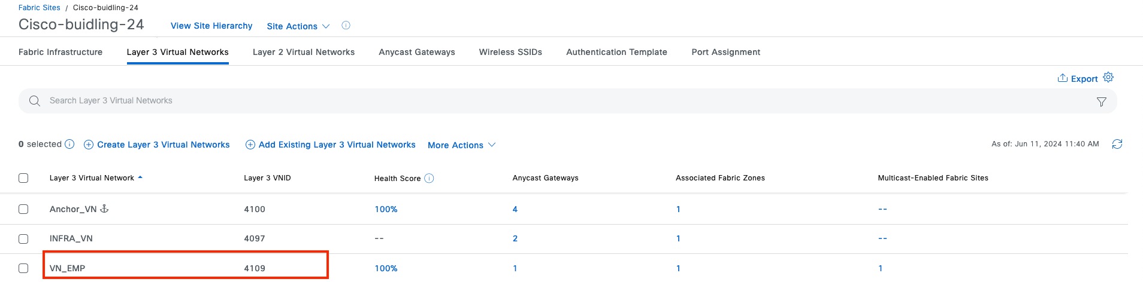Click the filter funnel icon

coord(1101,102)
